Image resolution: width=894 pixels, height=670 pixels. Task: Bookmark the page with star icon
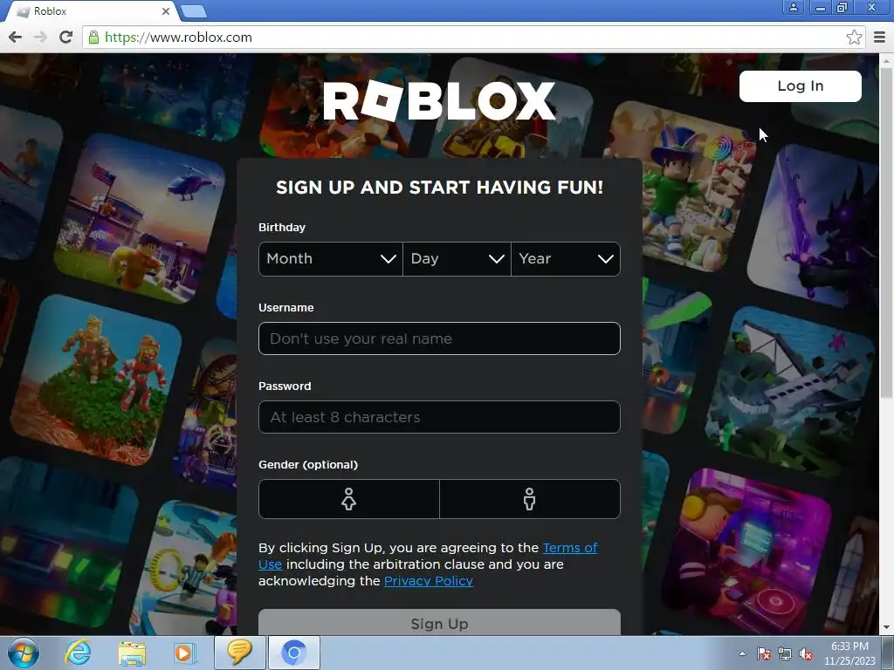tap(854, 37)
